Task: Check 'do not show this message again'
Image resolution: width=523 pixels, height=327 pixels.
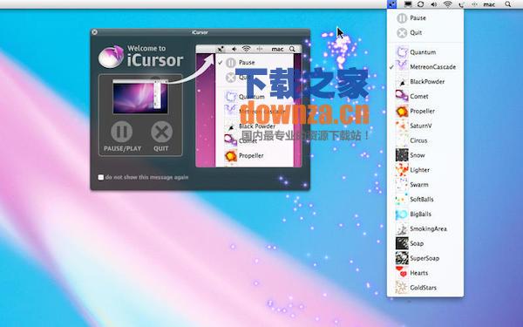Action: point(101,177)
